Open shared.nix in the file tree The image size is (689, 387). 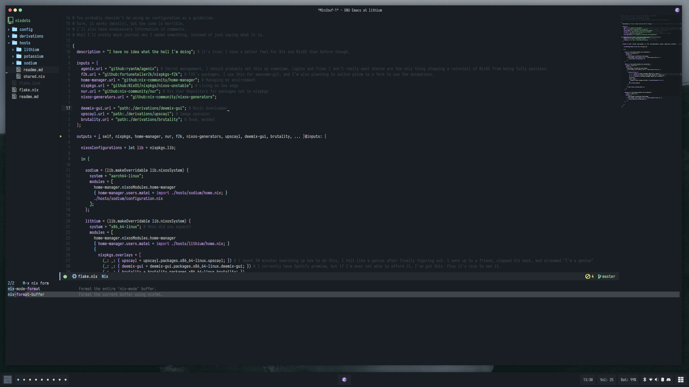[x=34, y=76]
